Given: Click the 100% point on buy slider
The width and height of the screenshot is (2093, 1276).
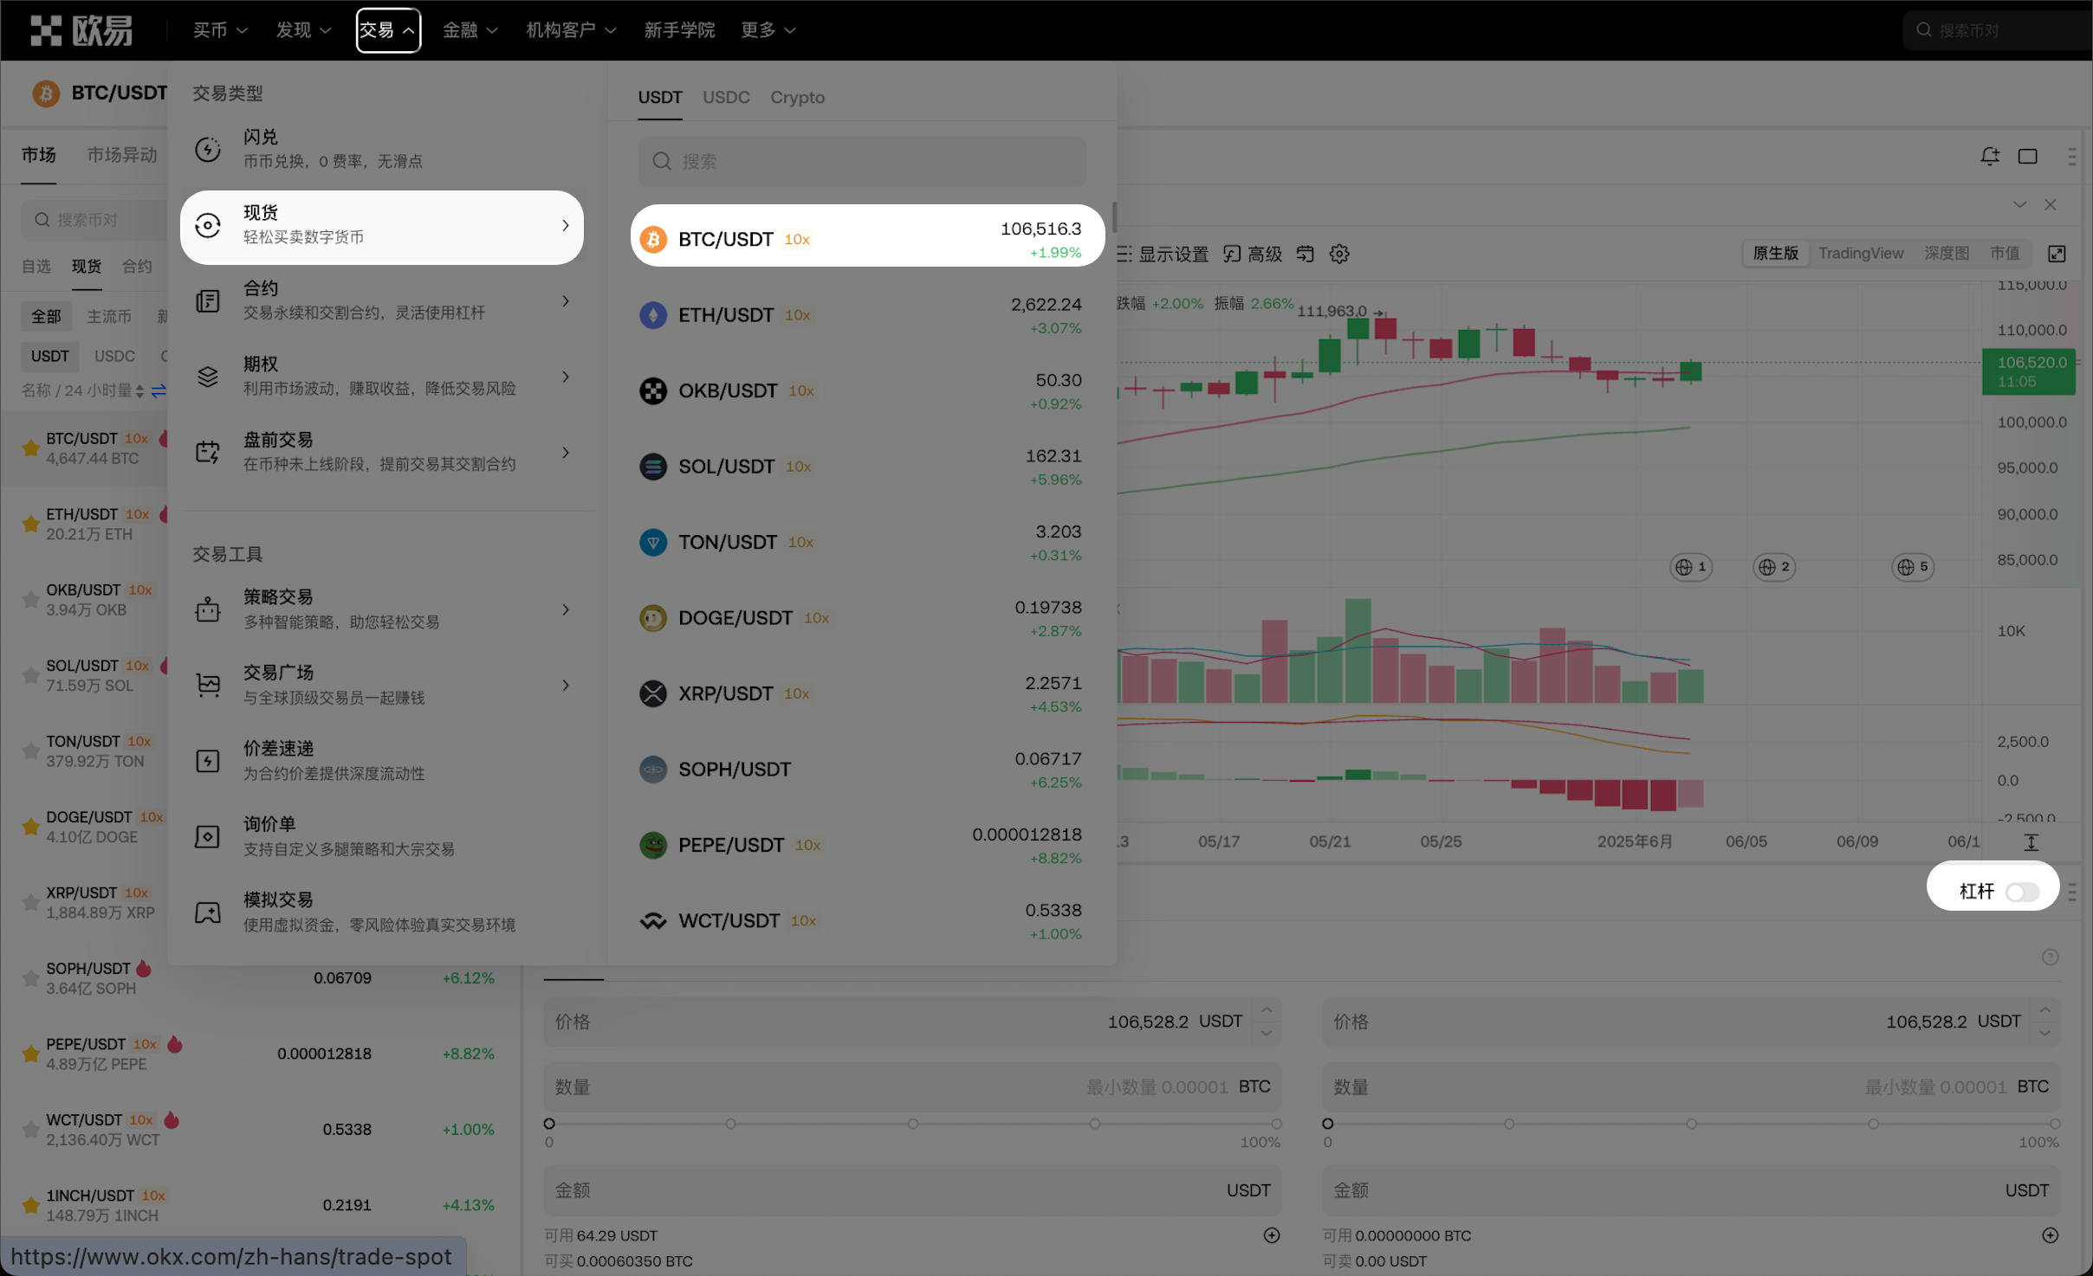Looking at the screenshot, I should (x=1276, y=1124).
